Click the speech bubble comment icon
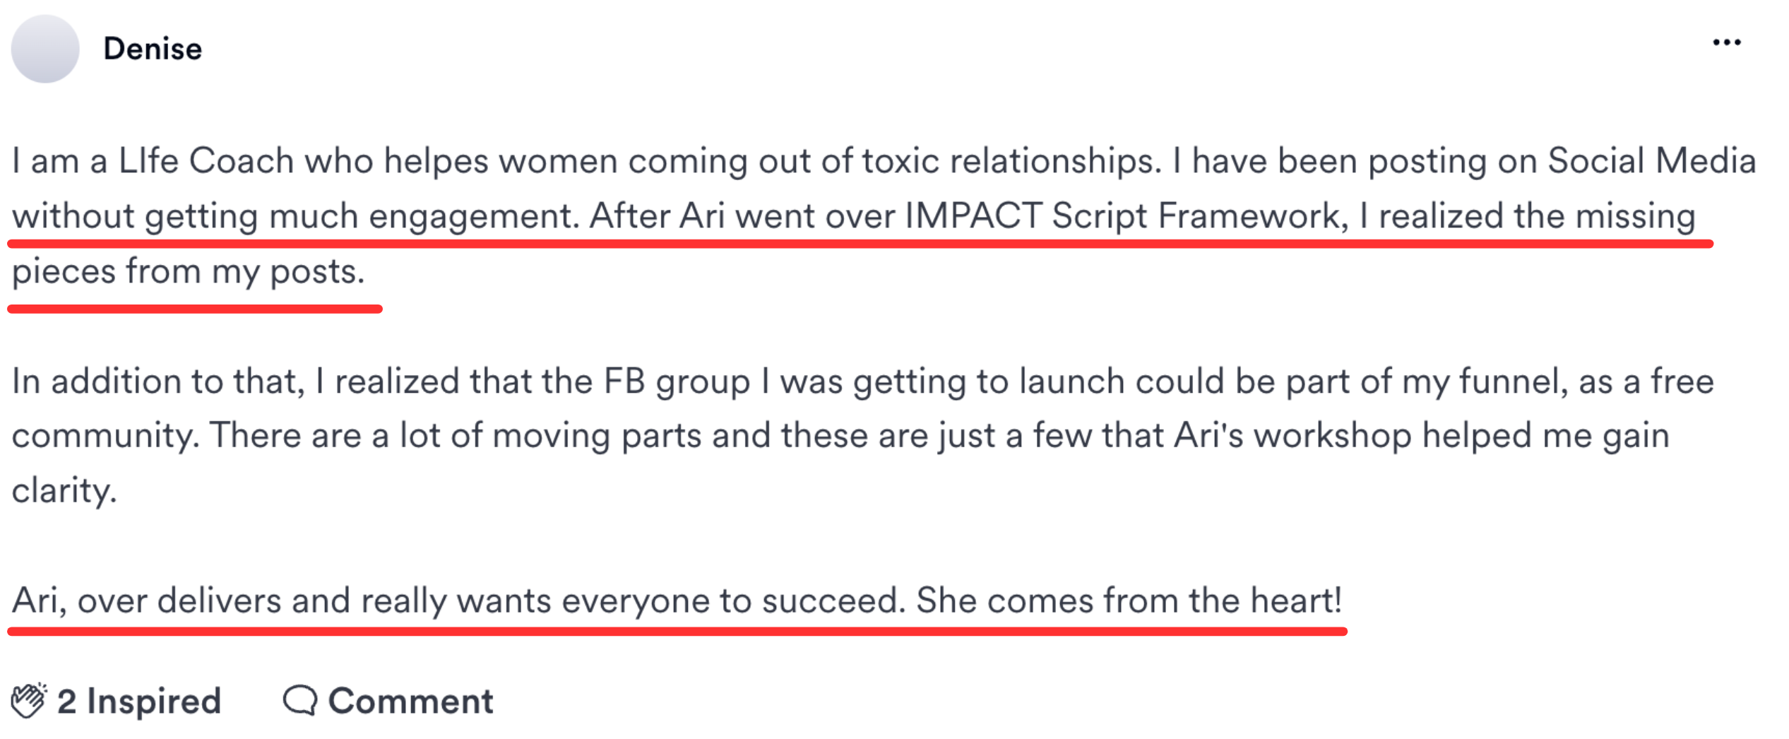 [299, 700]
